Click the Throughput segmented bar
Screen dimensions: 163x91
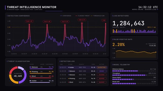pos(134,75)
